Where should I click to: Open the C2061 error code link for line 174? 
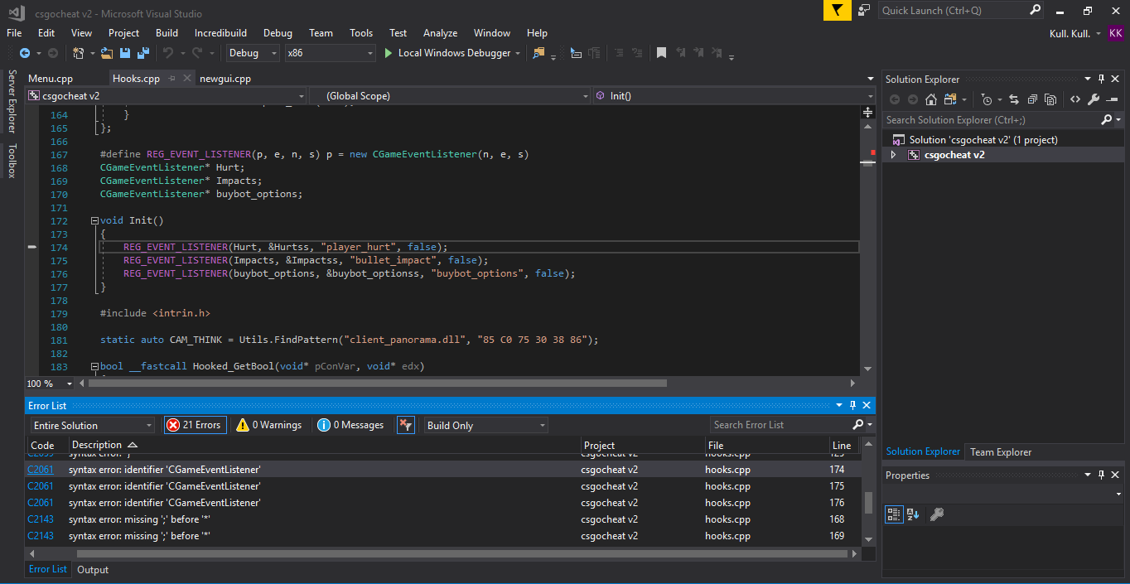coord(41,470)
